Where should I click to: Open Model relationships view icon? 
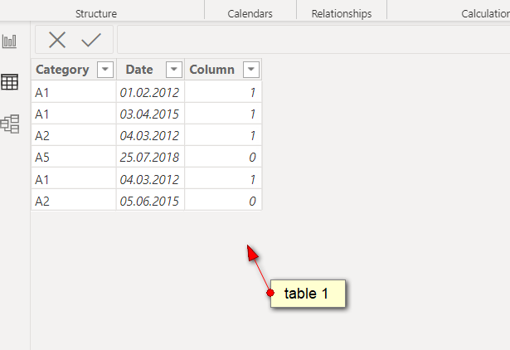coord(10,124)
